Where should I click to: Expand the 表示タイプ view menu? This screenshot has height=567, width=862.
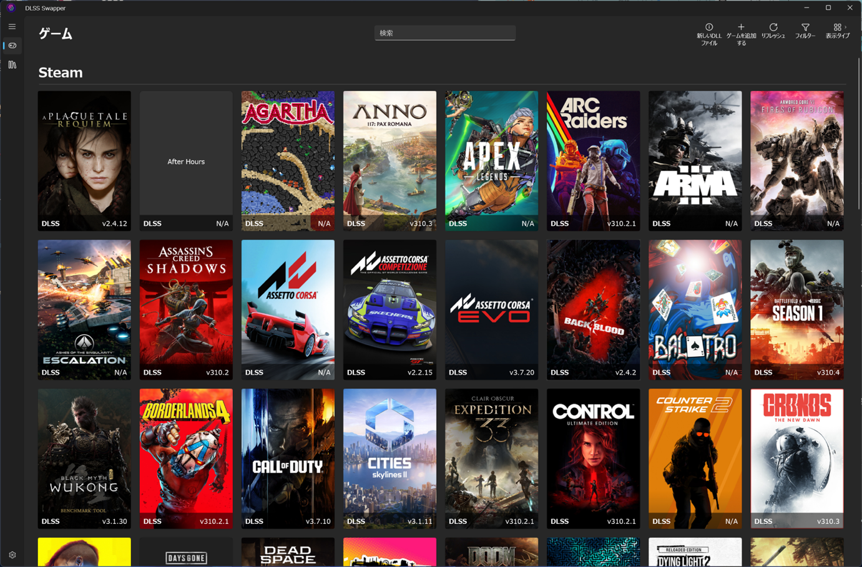point(838,32)
